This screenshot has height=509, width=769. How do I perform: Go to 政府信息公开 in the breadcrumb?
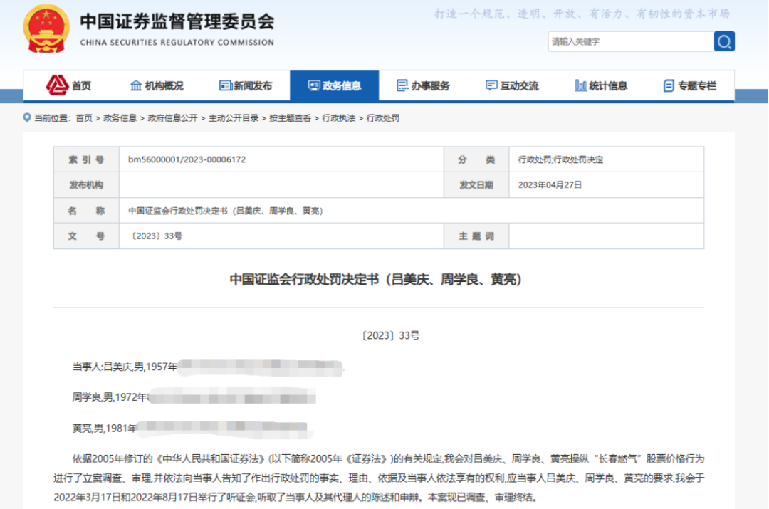tap(172, 118)
